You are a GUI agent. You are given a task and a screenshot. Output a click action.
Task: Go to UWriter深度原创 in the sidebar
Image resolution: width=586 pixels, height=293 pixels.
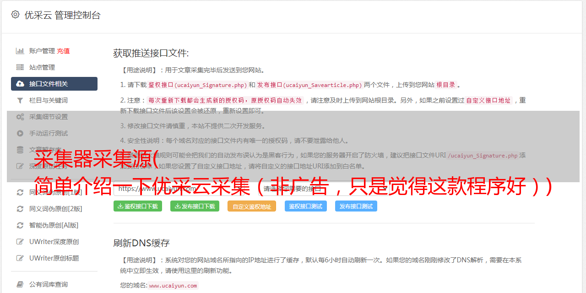pyautogui.click(x=54, y=242)
